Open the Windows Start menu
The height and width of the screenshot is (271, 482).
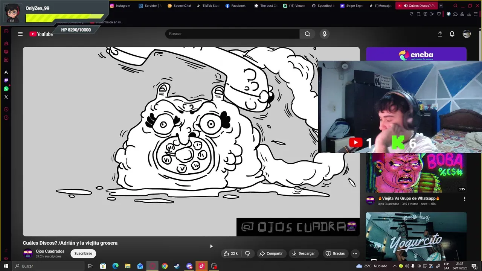6,266
